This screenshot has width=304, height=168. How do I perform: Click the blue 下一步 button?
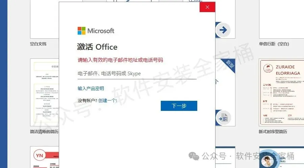click(x=179, y=106)
